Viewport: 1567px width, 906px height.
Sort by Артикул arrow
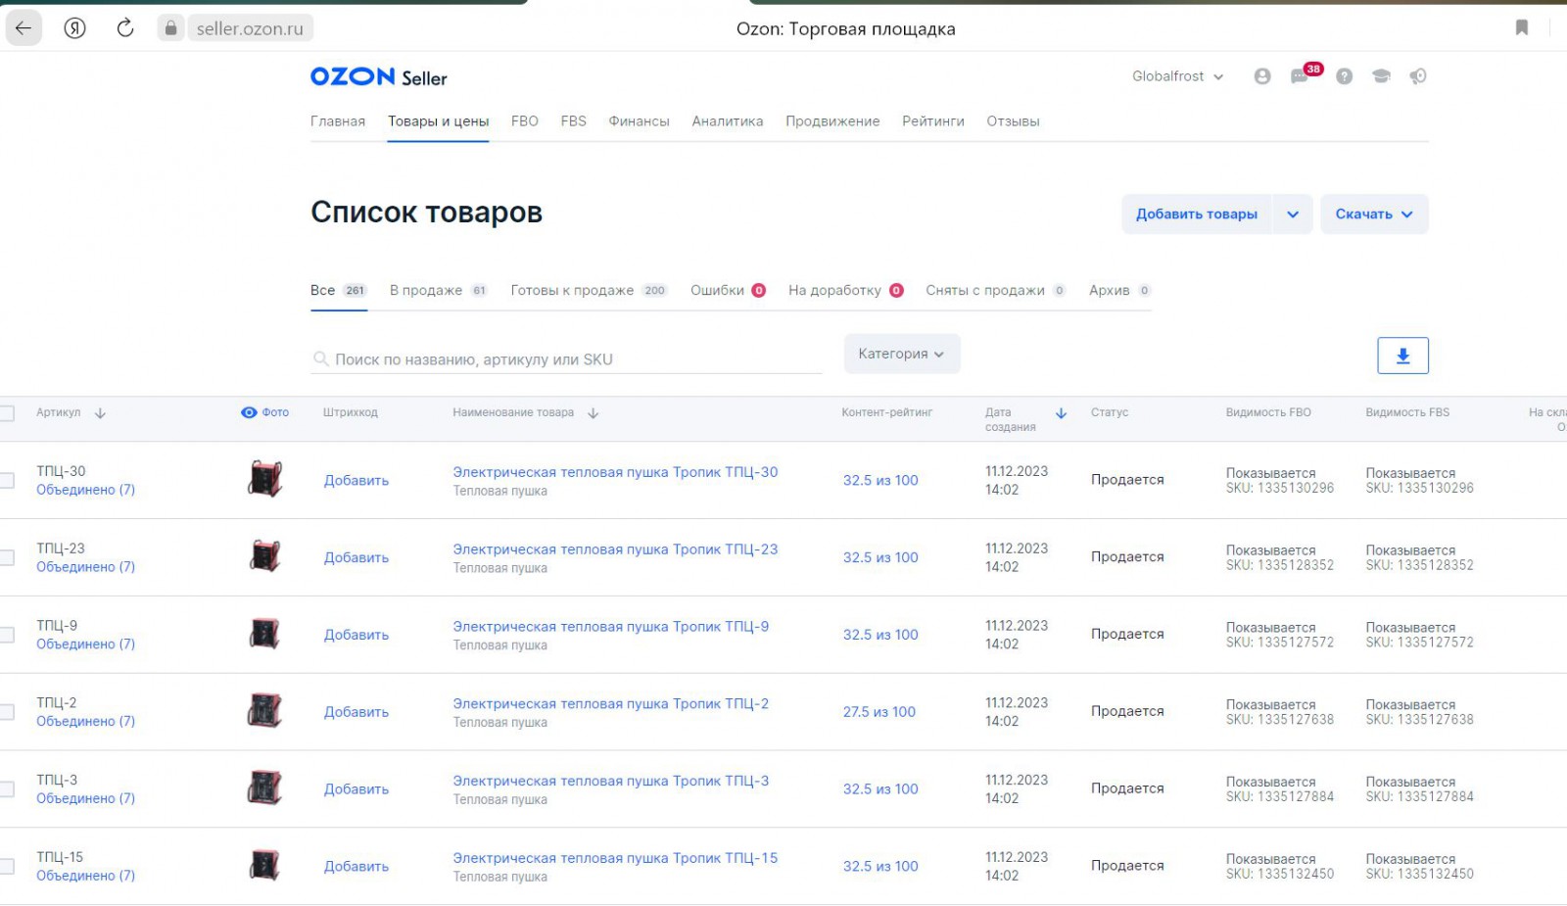100,413
